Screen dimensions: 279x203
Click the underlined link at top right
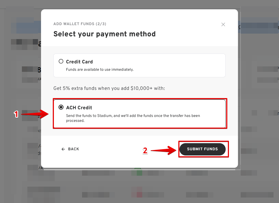[240, 27]
